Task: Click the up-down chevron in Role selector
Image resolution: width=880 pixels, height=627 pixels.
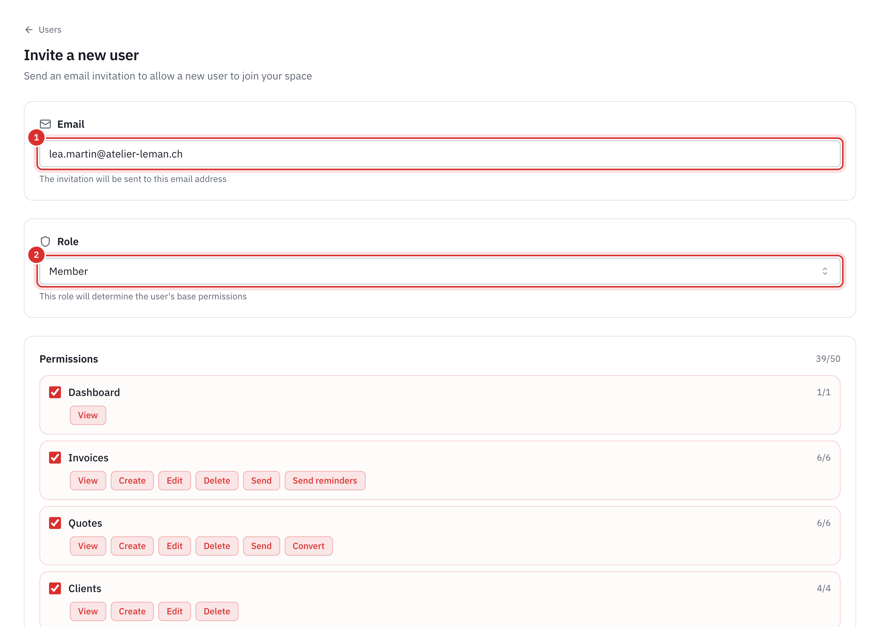Action: pyautogui.click(x=824, y=271)
